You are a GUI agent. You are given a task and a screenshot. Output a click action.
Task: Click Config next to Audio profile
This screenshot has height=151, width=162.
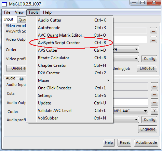pos(149,119)
